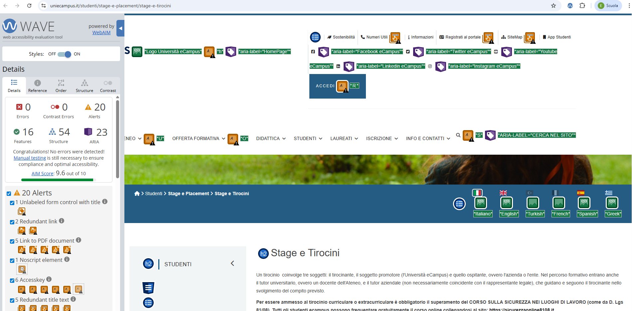Viewport: 632px width, 311px height.
Task: Bookmark this page with the star icon
Action: [x=553, y=6]
